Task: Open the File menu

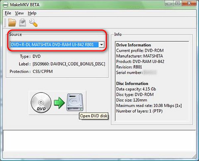Action: pyautogui.click(x=8, y=13)
